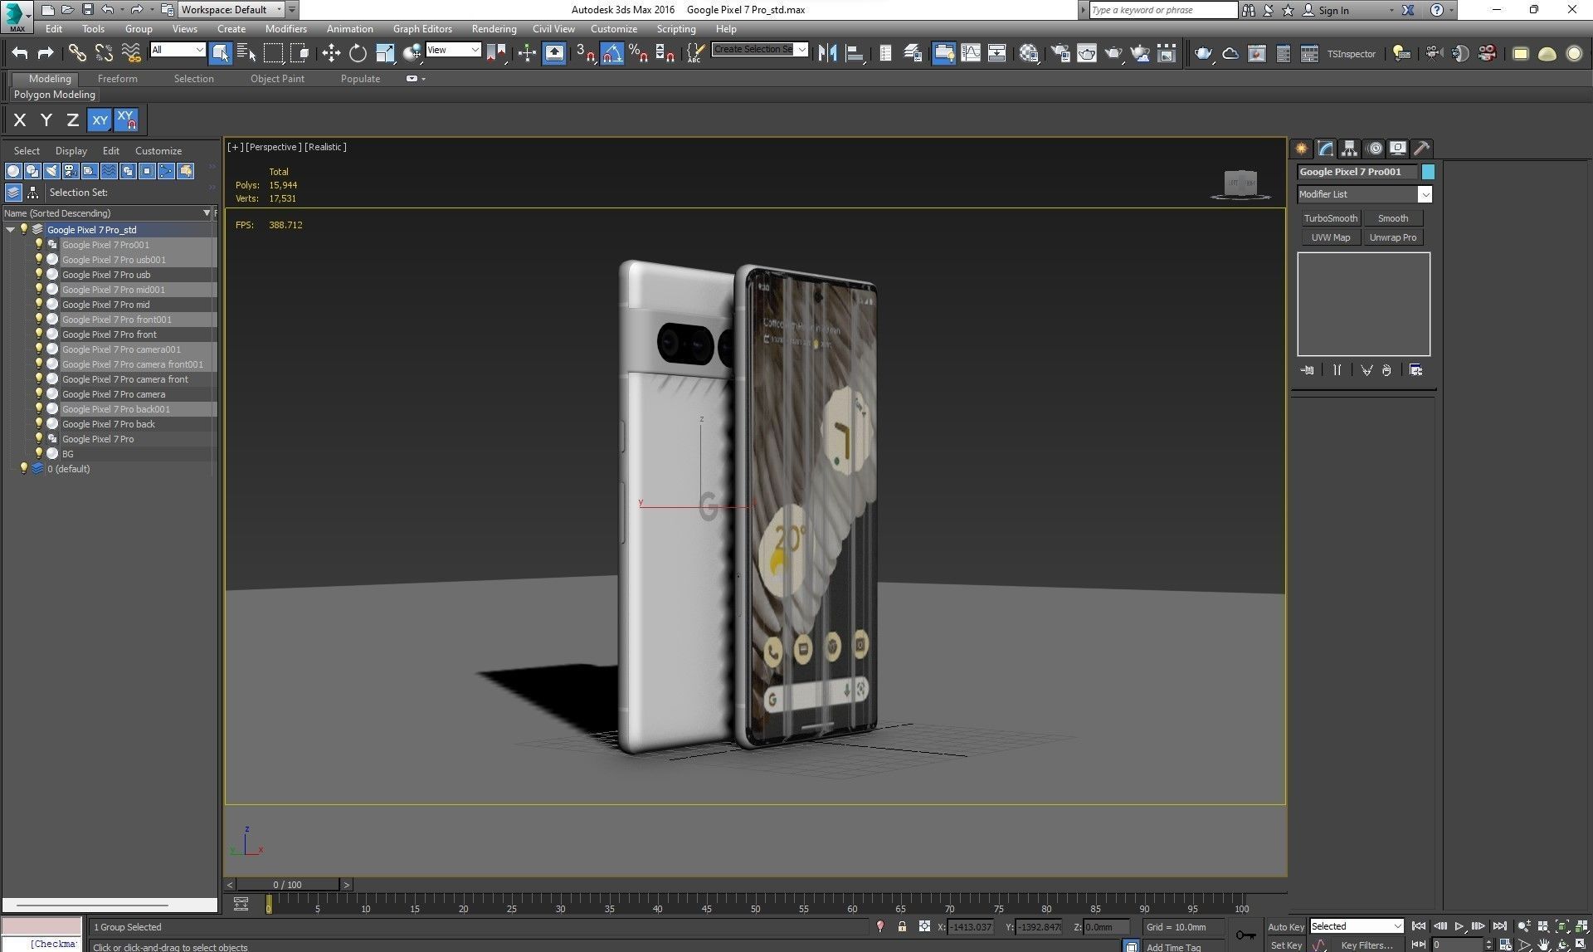Screen dimensions: 1593x952
Task: Open the View coordinate system dropdown
Action: [x=475, y=50]
